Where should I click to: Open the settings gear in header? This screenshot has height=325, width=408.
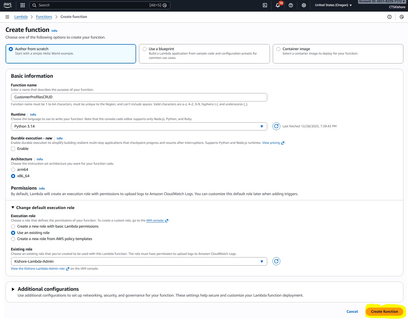pos(304,5)
